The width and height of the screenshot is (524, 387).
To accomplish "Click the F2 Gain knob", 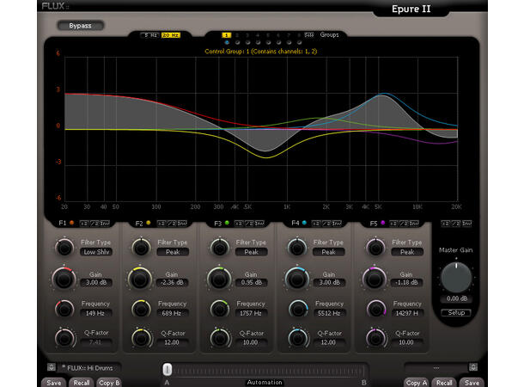I will click(140, 279).
